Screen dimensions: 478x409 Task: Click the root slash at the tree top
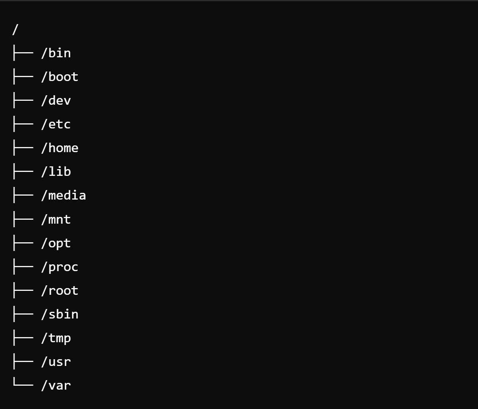pyautogui.click(x=15, y=29)
